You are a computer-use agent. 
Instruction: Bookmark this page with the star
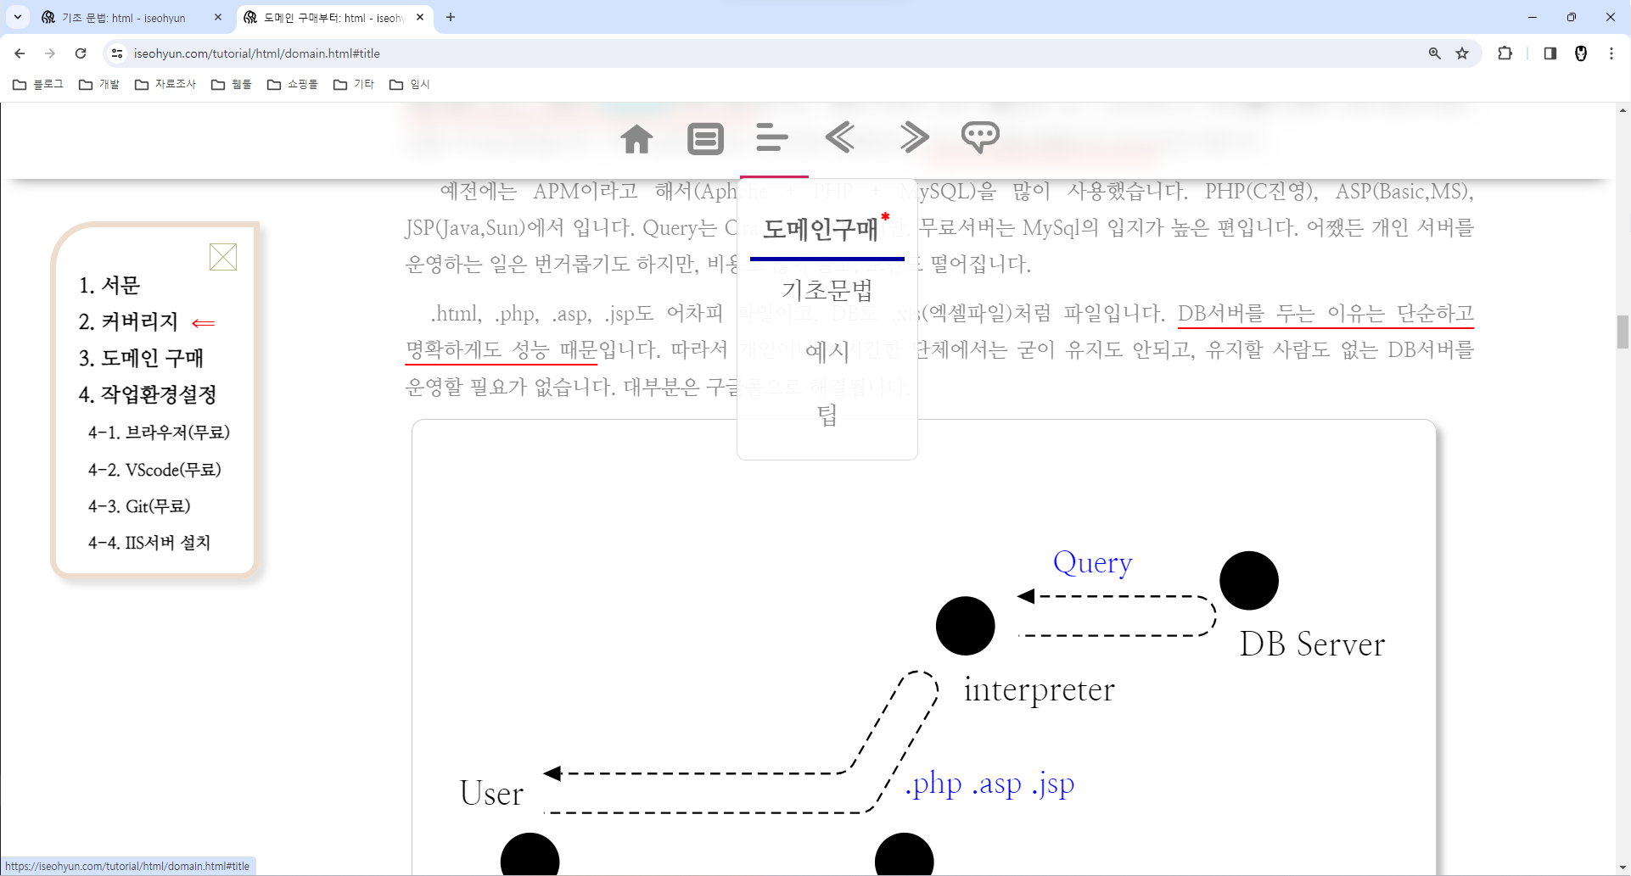click(1462, 53)
